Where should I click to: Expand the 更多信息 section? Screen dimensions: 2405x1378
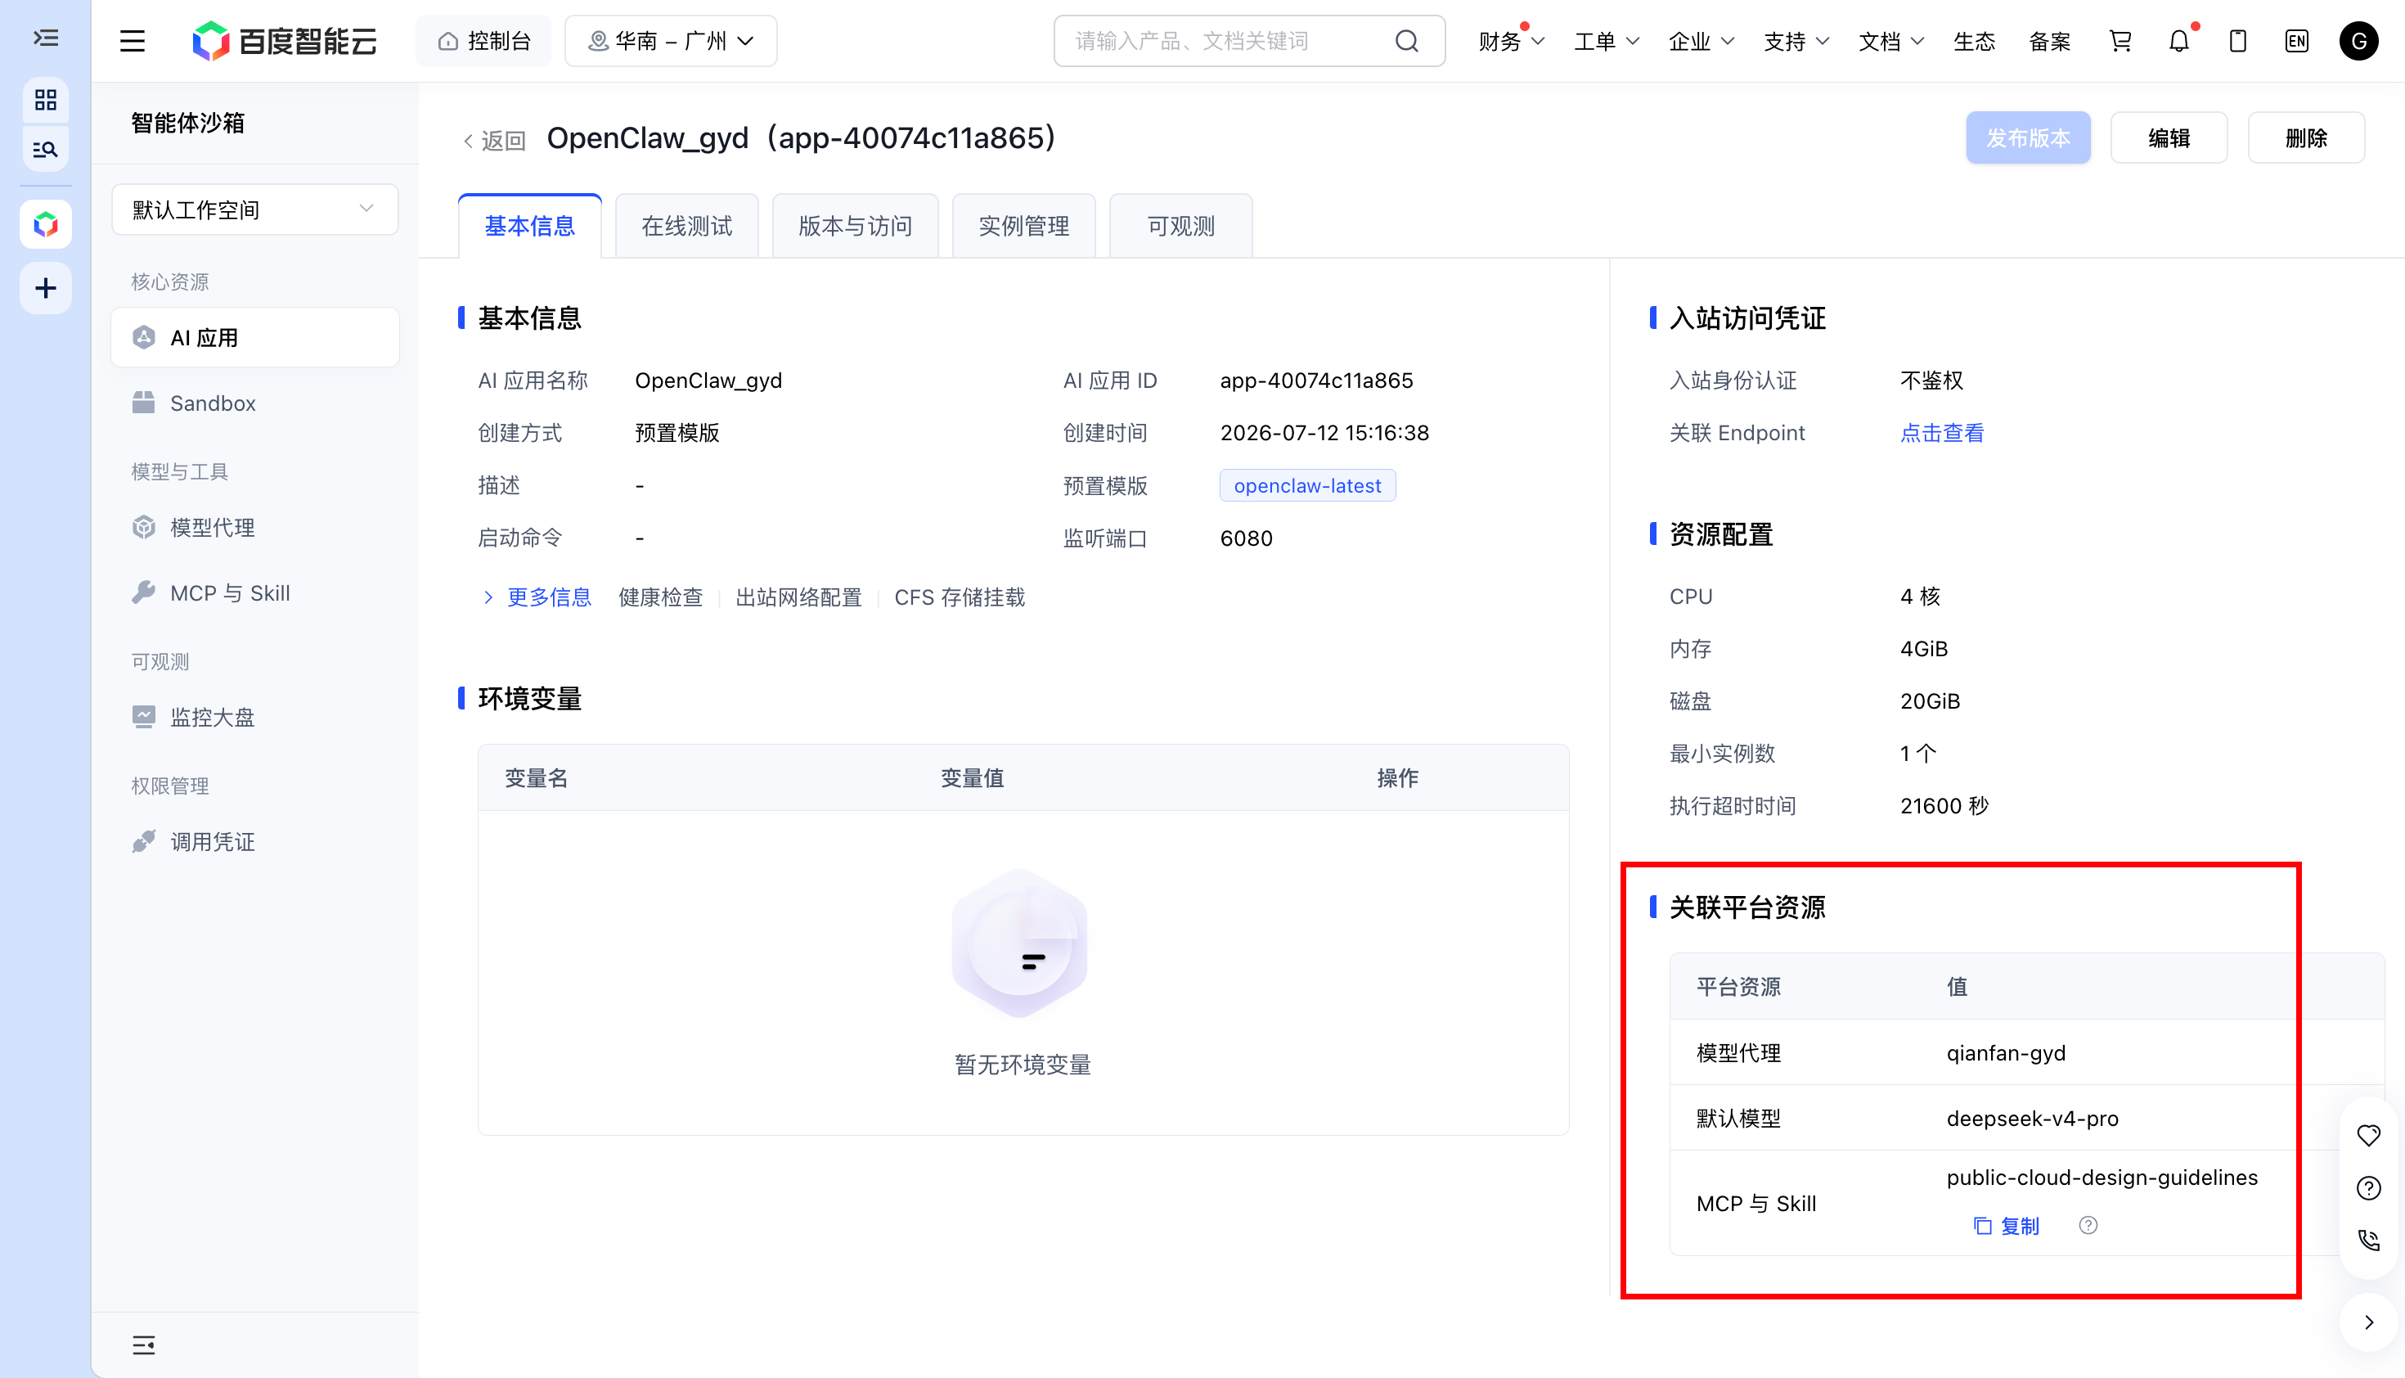coord(537,597)
